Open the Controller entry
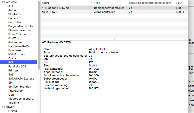The image size is (194, 113). 15,22
